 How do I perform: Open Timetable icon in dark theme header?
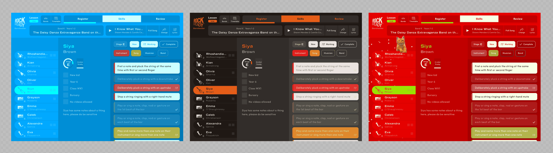235,20
